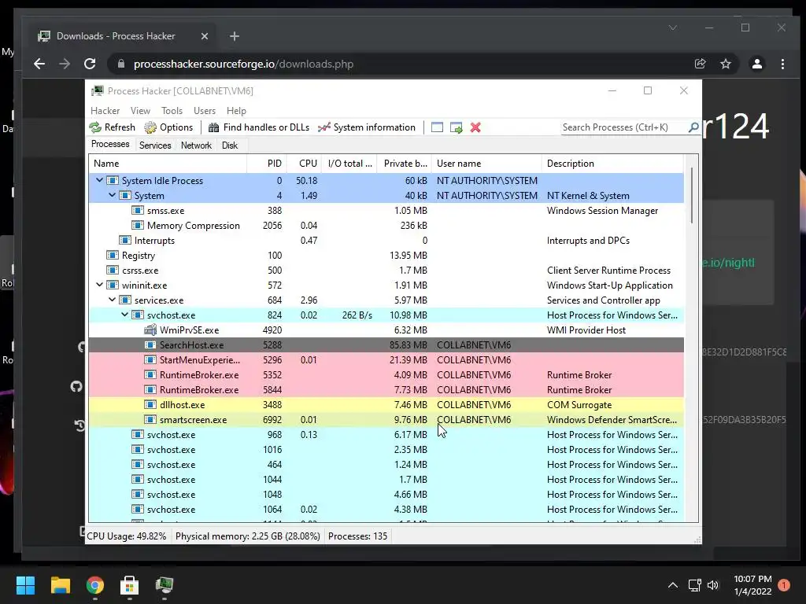
Task: Click the Registry process icon
Action: [x=112, y=256]
